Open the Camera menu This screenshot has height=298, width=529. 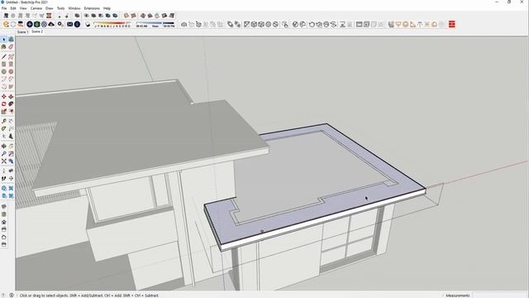(x=36, y=8)
